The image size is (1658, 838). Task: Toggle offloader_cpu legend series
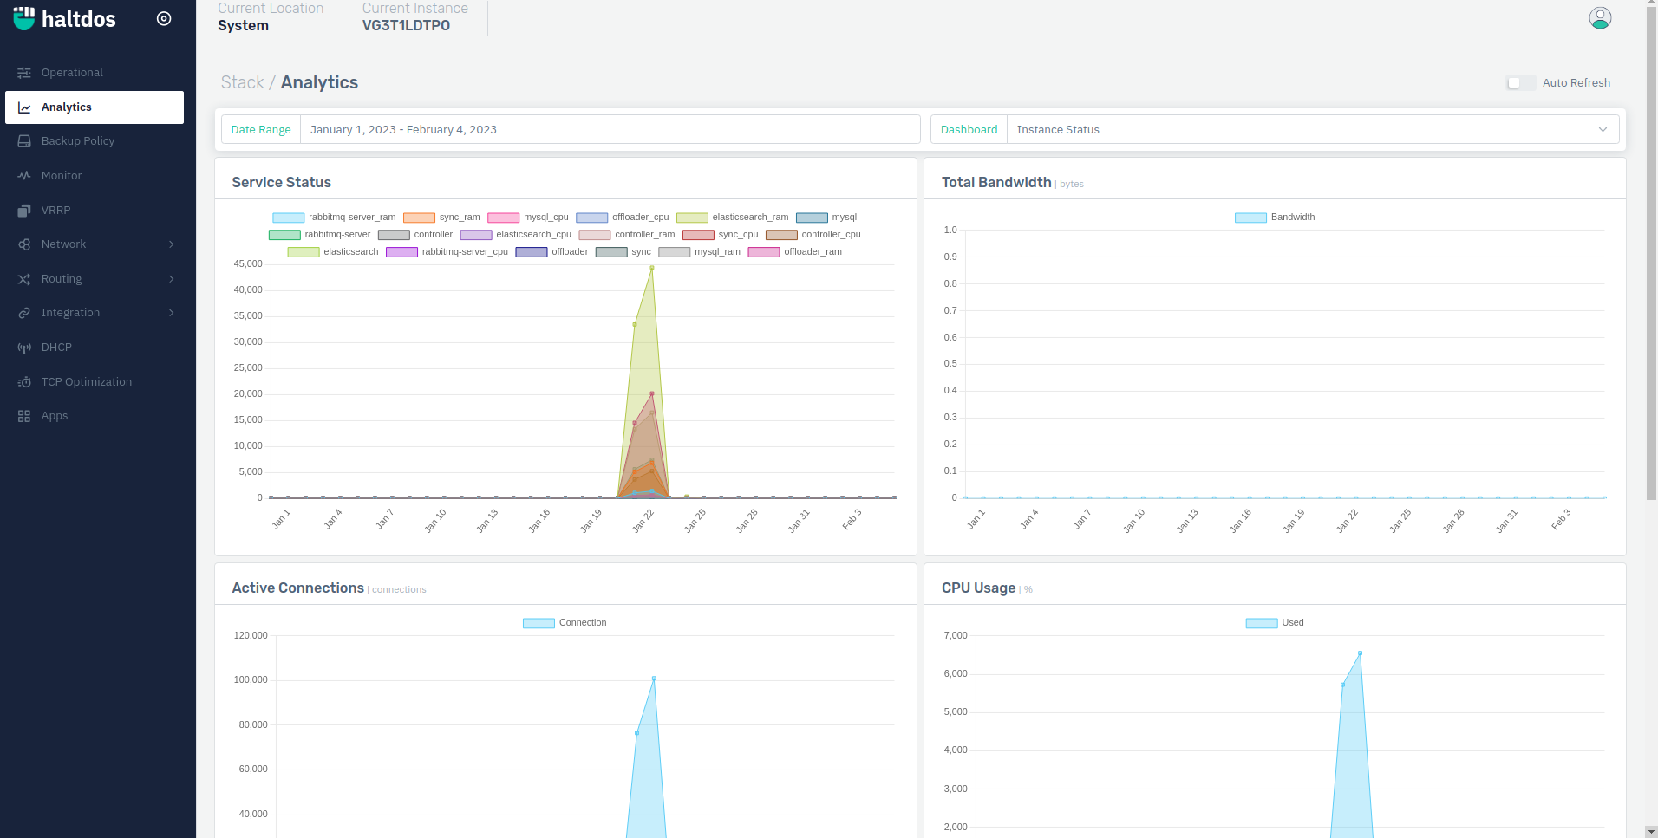click(622, 218)
